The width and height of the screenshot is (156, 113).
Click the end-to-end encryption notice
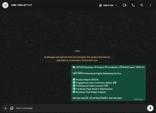tap(77, 59)
